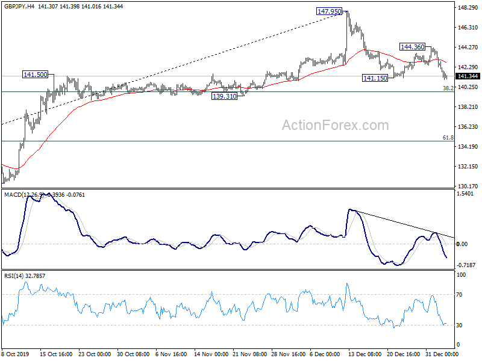Select the 141.500 price label
The height and width of the screenshot is (361, 482).
[36, 75]
